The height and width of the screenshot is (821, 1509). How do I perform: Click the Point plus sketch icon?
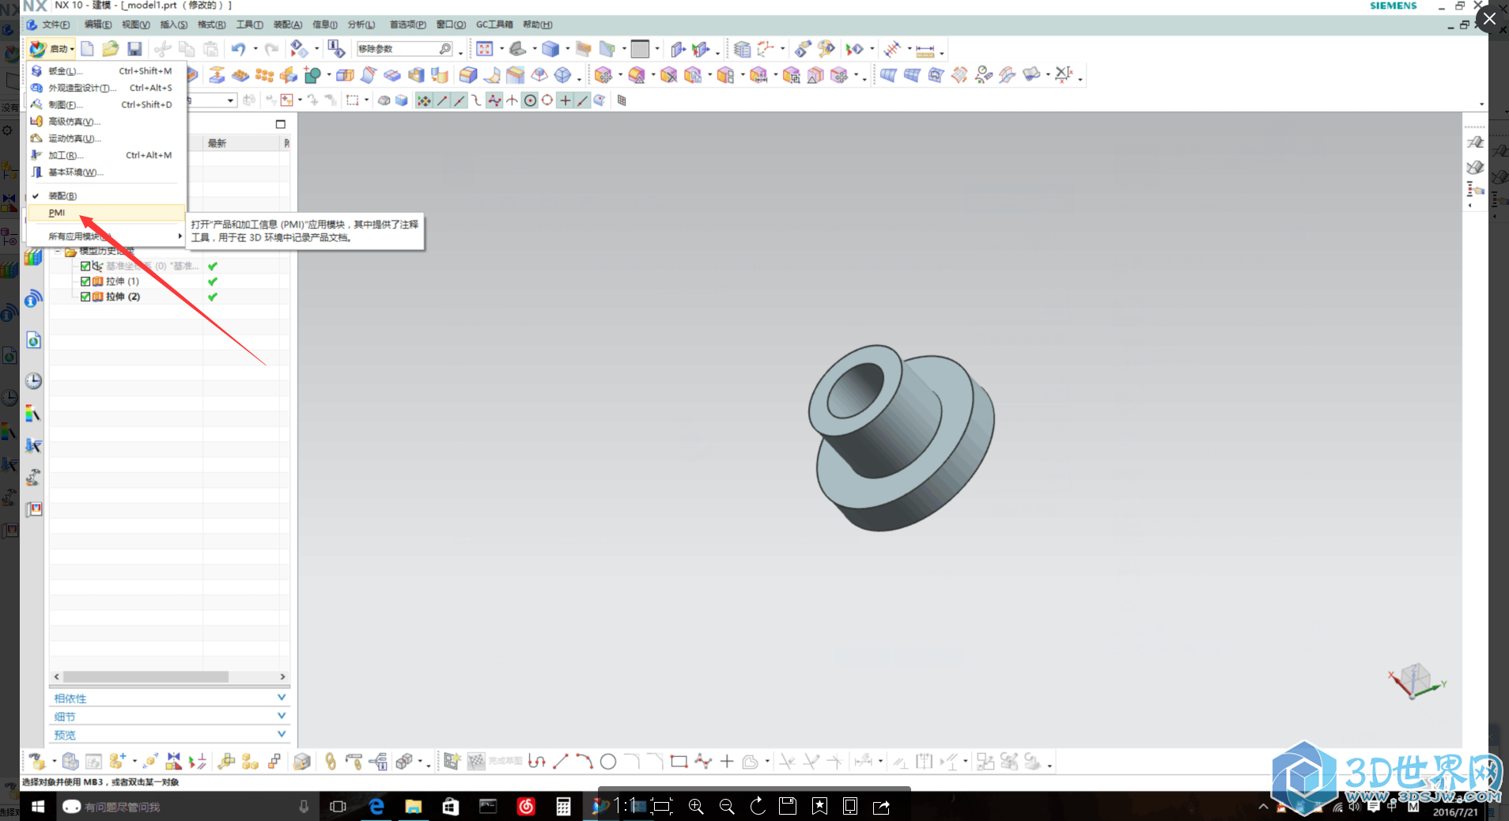[x=727, y=762]
